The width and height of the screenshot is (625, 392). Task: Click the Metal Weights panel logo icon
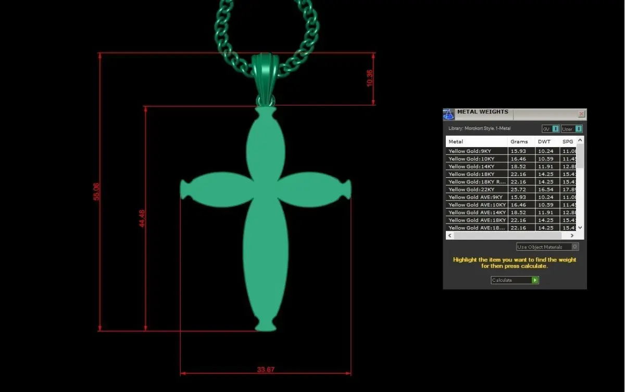(x=448, y=114)
